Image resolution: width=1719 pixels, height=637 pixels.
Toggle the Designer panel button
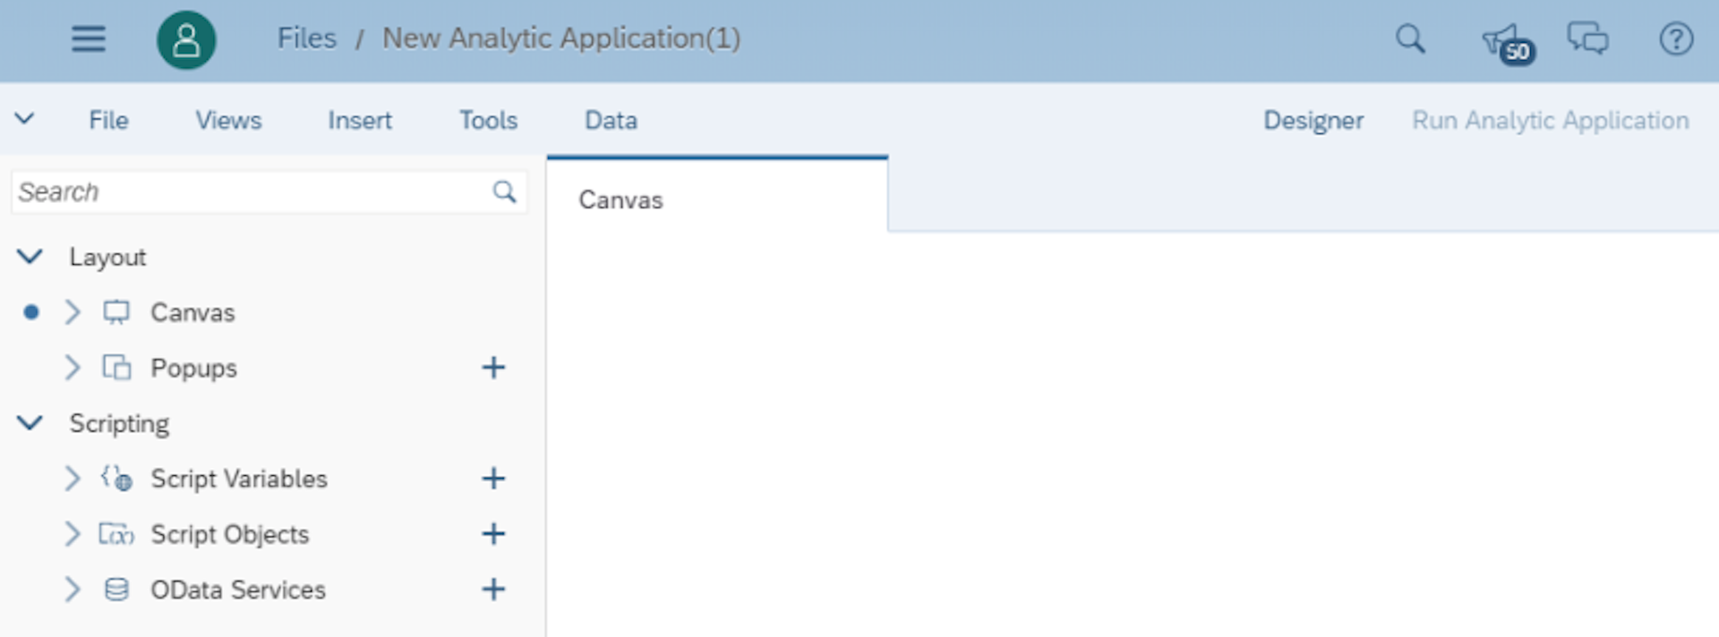click(x=1313, y=121)
